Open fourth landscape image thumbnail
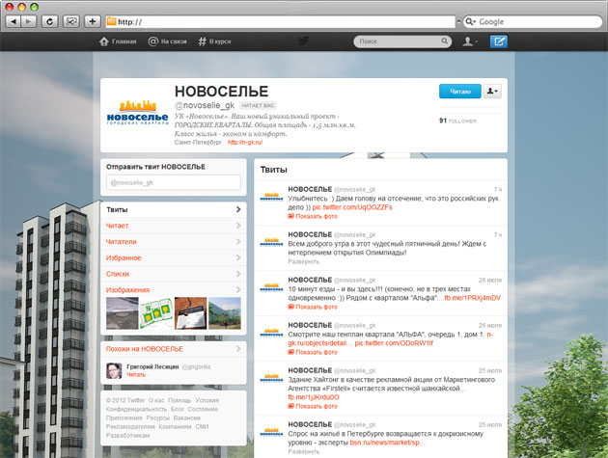Screen dimensions: 608x458 coord(225,313)
